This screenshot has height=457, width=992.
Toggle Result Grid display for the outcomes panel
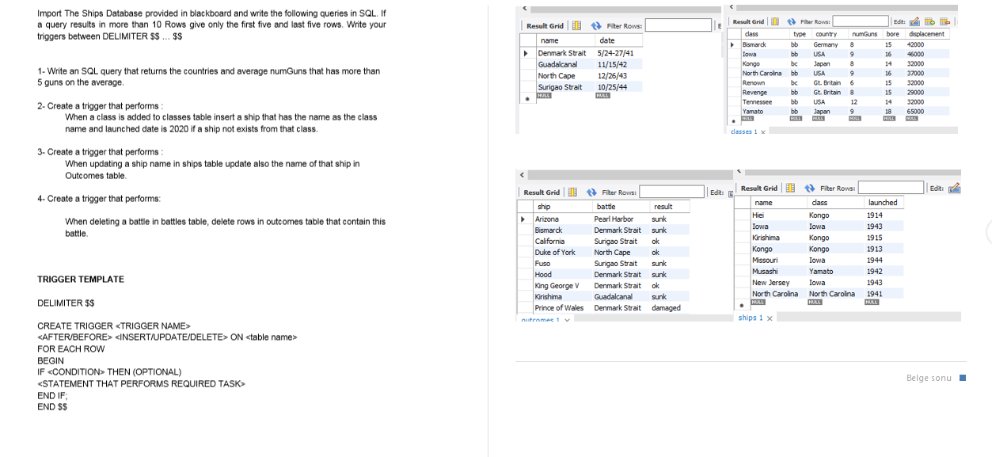[x=542, y=192]
